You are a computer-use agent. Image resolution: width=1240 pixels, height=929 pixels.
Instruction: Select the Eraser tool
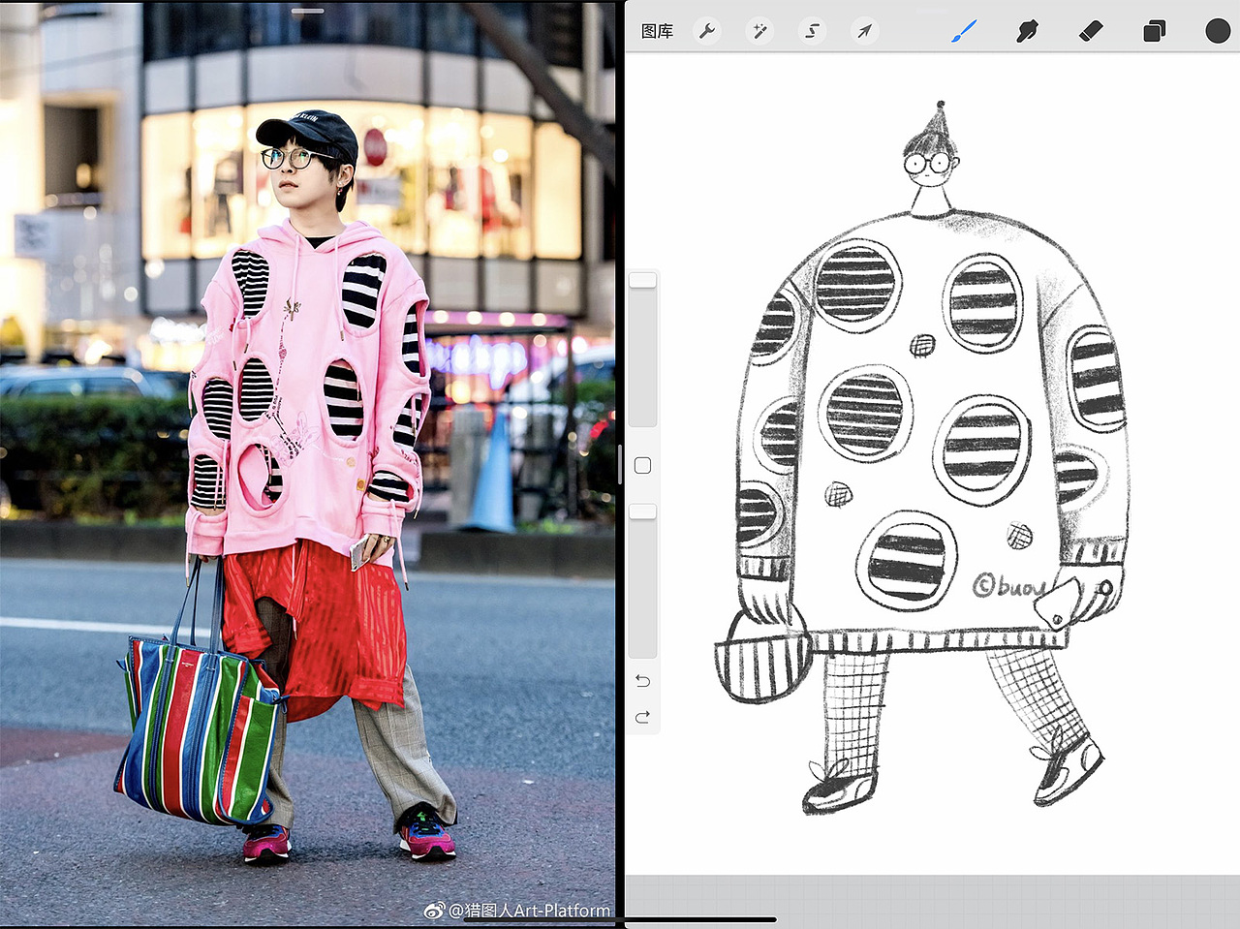pyautogui.click(x=1091, y=31)
